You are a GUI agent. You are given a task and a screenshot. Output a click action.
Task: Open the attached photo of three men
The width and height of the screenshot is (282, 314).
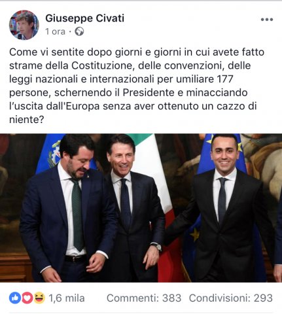click(141, 208)
